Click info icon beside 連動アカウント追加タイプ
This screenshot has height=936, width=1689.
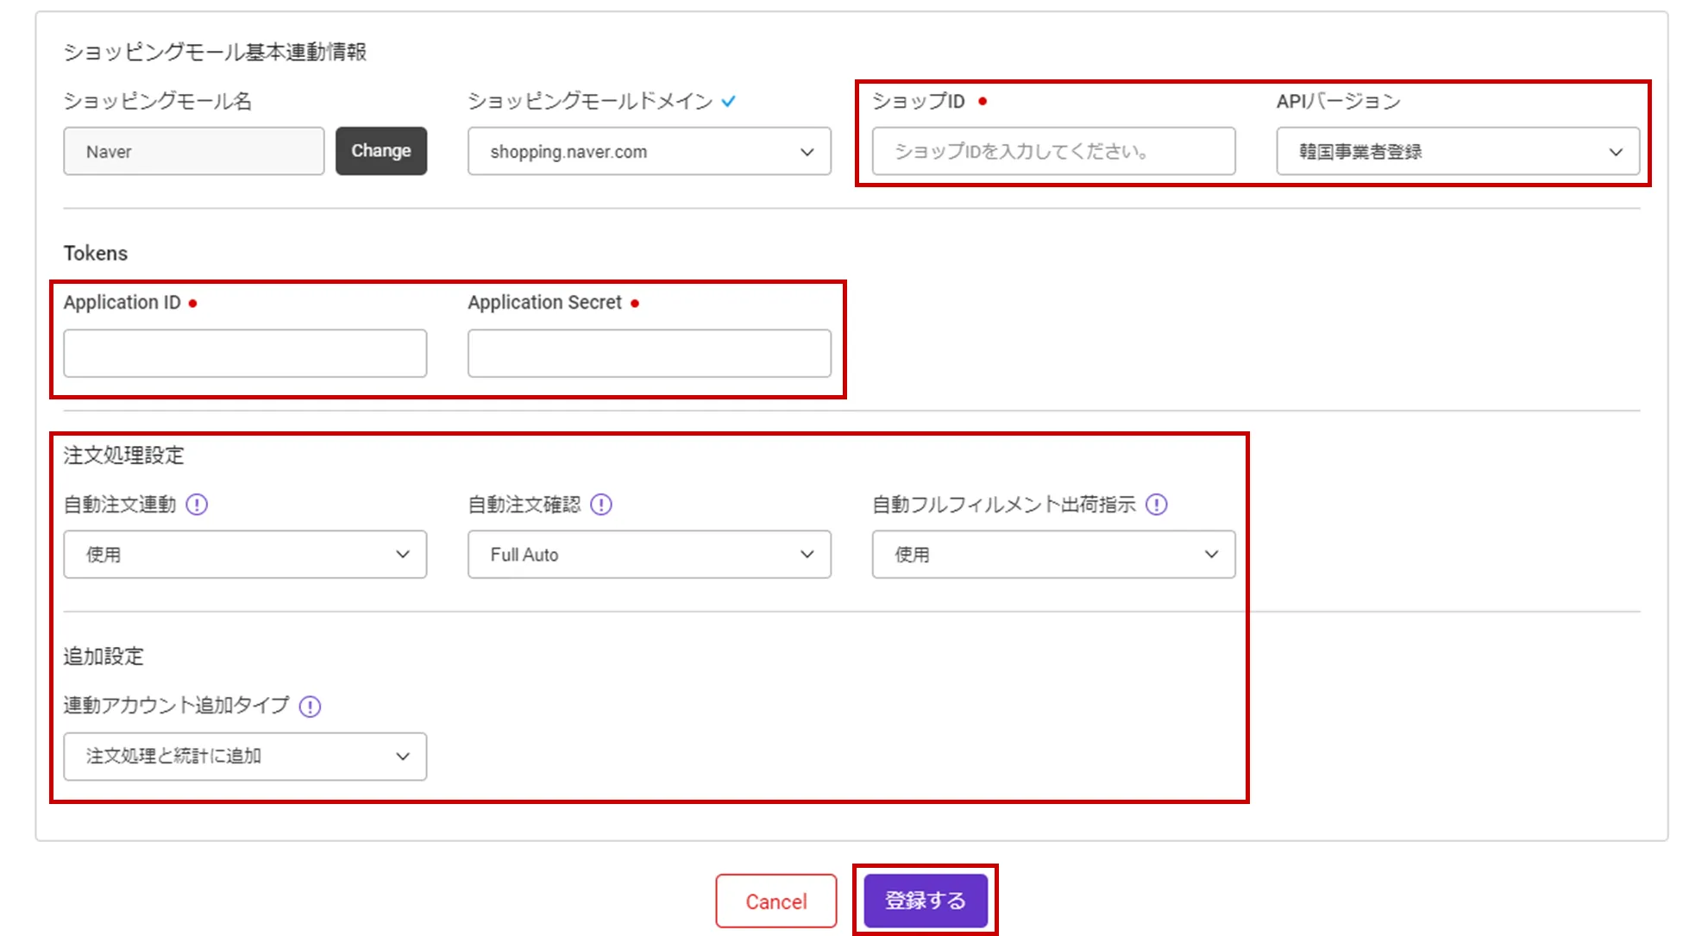pyautogui.click(x=310, y=707)
